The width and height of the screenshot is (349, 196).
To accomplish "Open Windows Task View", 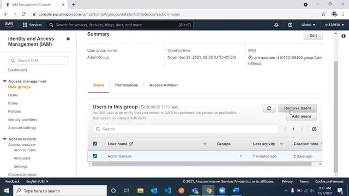I will pyautogui.click(x=127, y=191).
